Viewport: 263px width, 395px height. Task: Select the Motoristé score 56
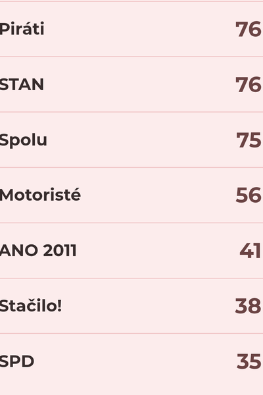pos(248,196)
